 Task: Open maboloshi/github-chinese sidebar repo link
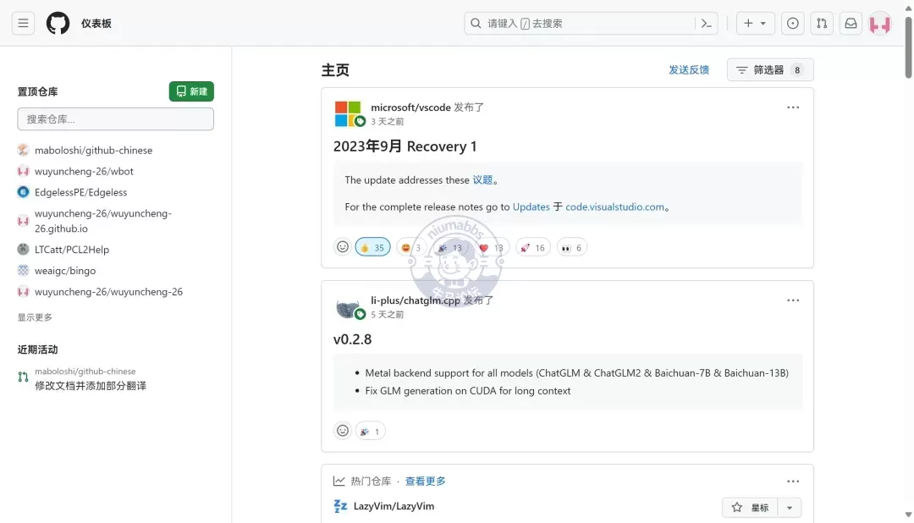coord(93,150)
